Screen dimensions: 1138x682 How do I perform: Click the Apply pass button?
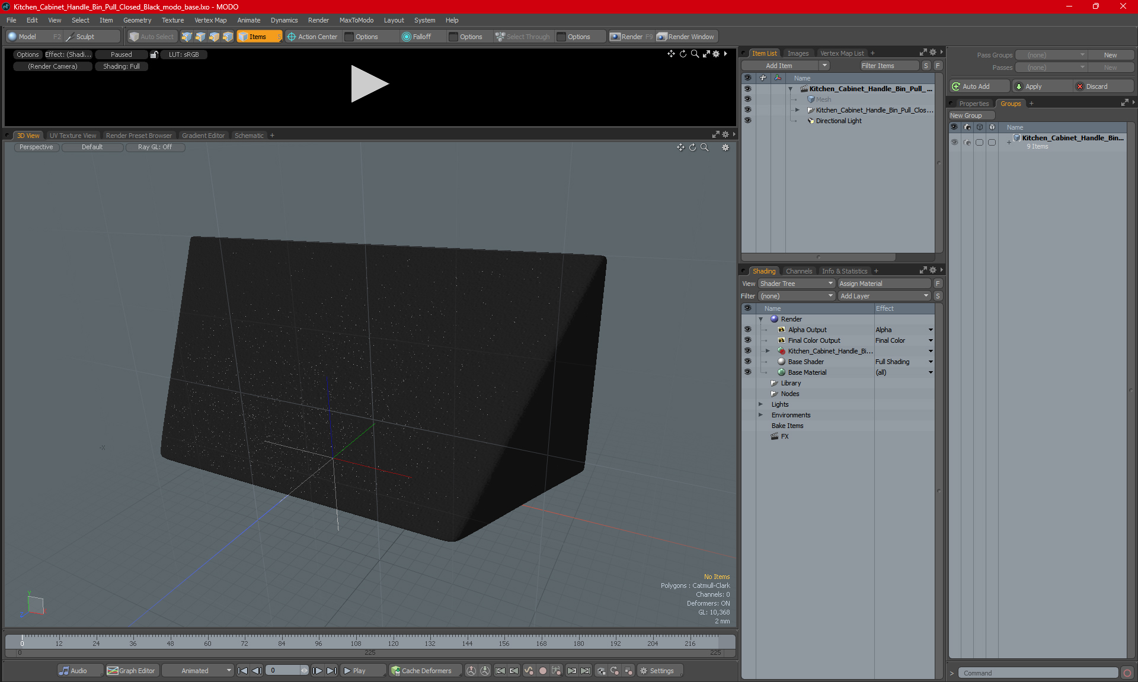pyautogui.click(x=1043, y=86)
